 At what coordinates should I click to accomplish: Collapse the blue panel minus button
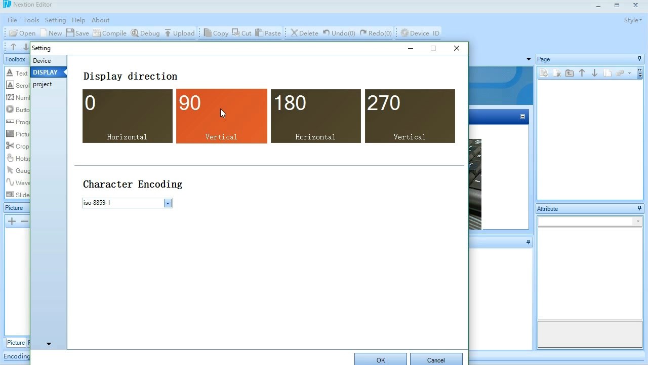[x=523, y=117]
